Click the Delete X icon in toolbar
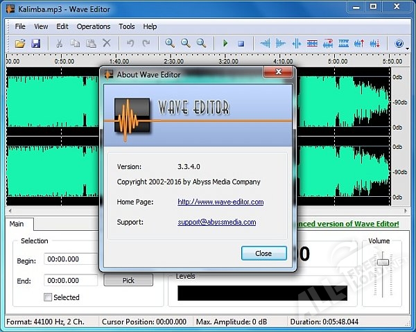Screen dimensions: 416x332 pyautogui.click(x=107, y=44)
